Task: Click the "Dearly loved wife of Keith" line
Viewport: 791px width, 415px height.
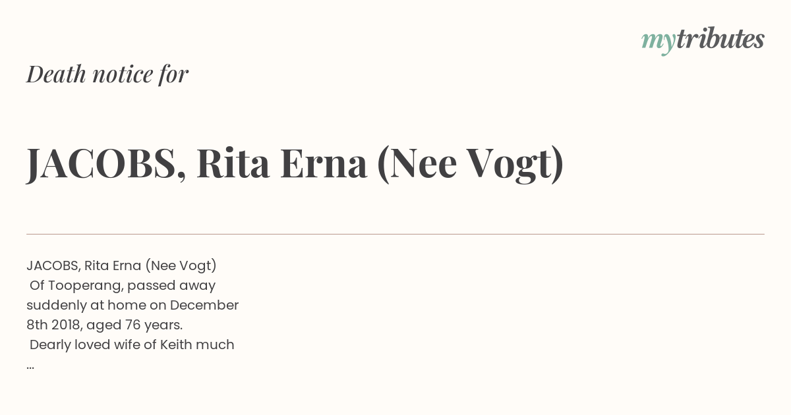Action: [x=132, y=345]
